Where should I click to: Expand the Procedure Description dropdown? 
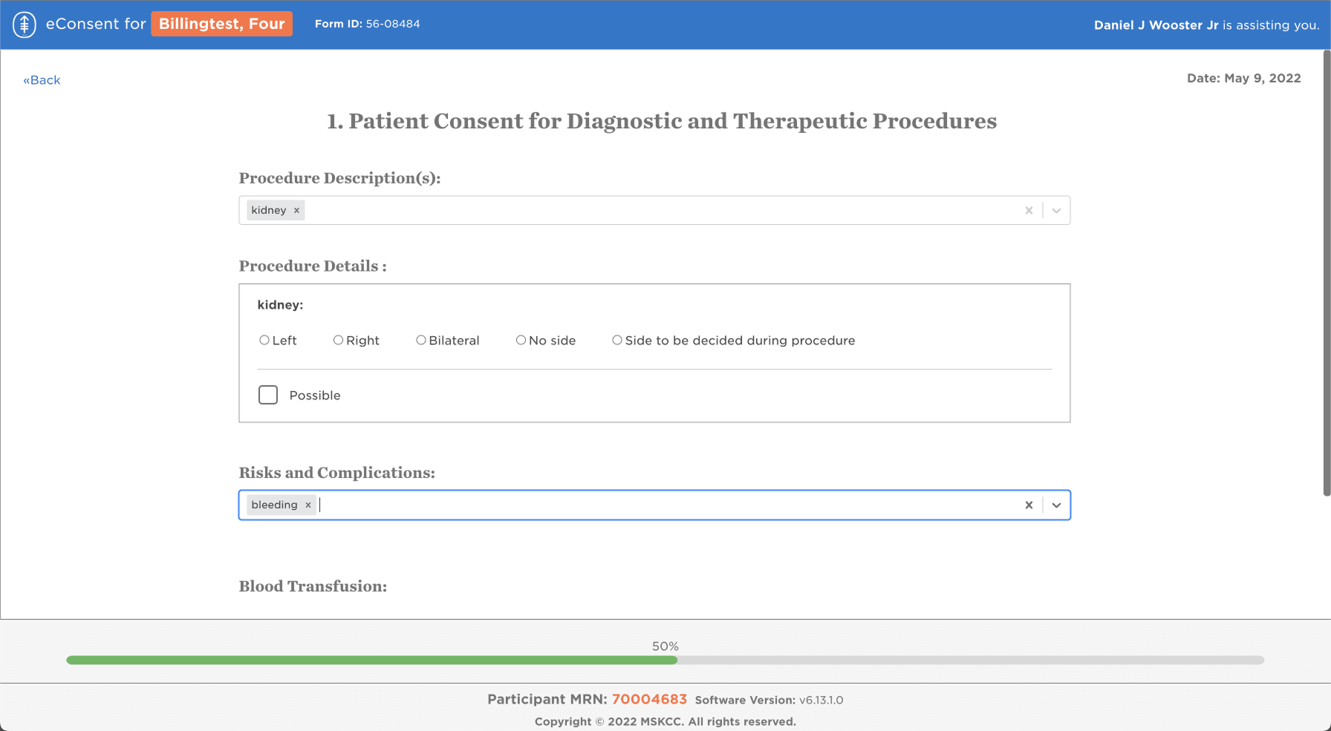(x=1056, y=211)
